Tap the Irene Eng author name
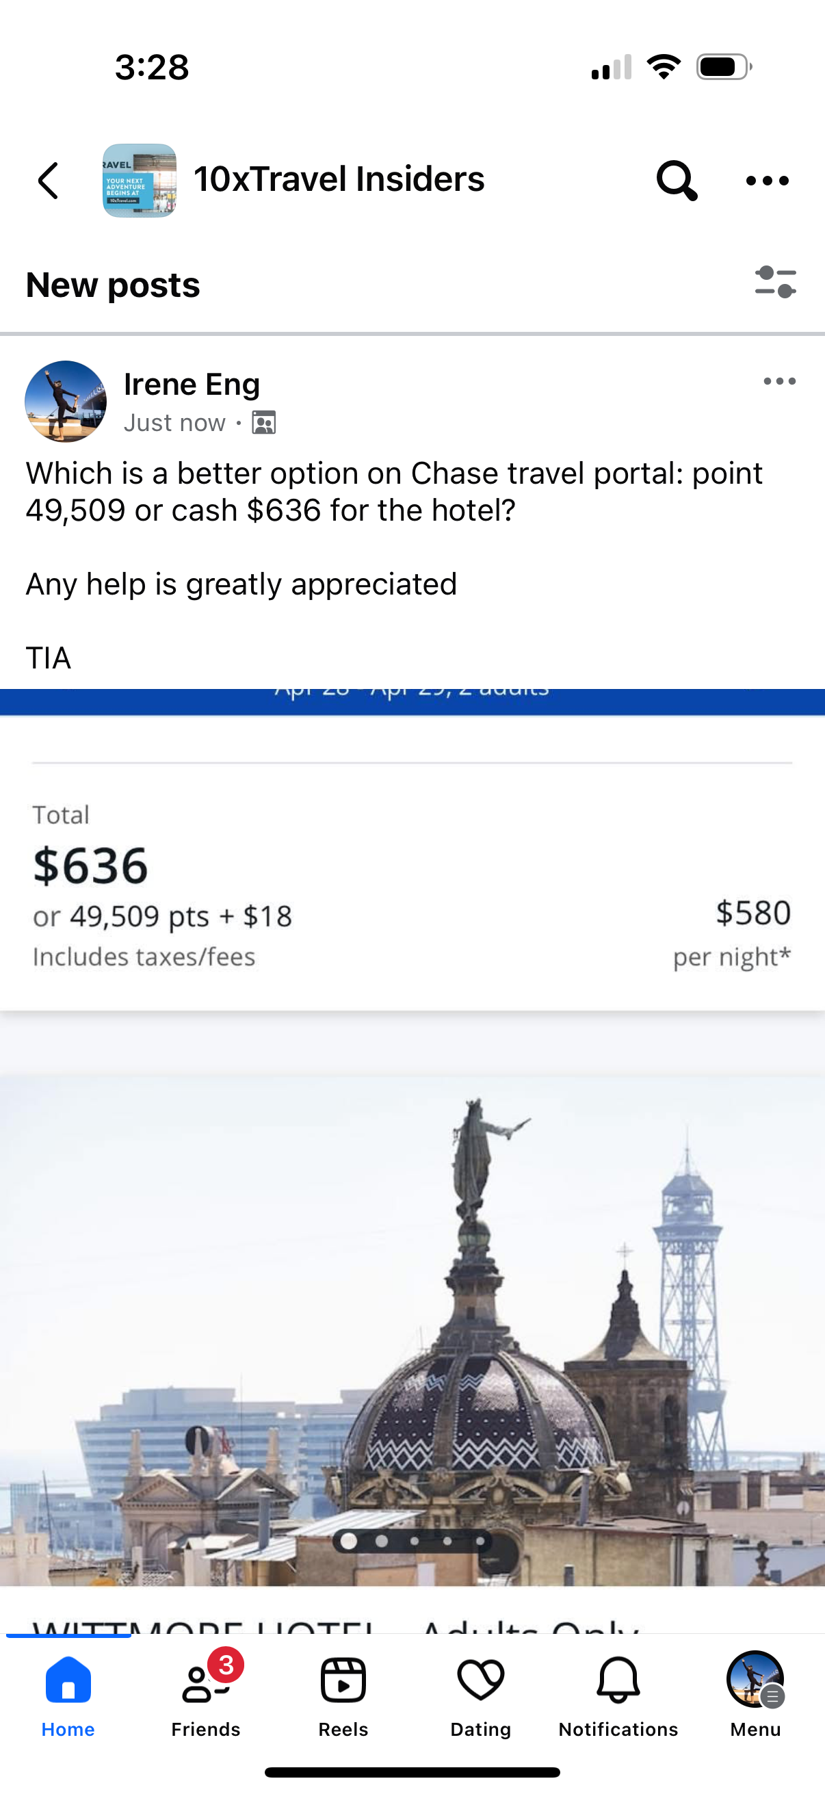 pos(192,385)
